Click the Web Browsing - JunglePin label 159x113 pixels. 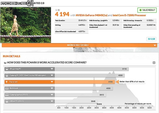tap(98, 20)
